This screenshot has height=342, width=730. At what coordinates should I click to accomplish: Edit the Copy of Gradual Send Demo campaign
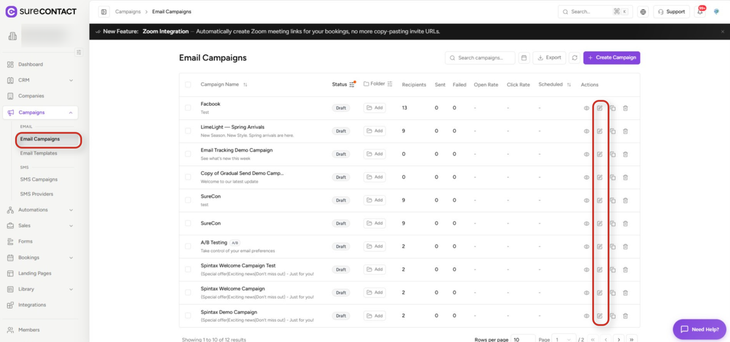point(599,178)
